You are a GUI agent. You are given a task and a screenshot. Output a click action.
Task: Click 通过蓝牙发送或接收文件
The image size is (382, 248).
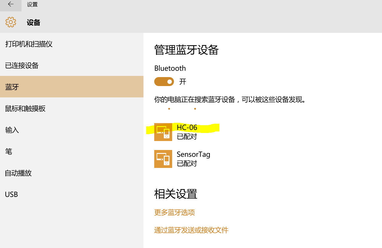click(191, 230)
